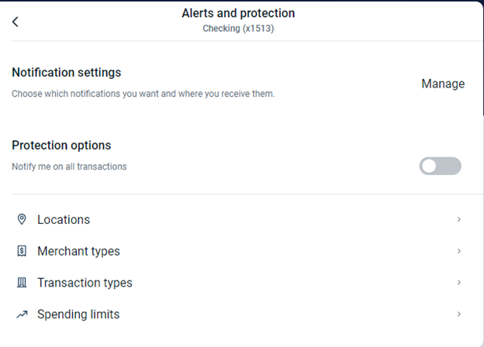The image size is (484, 347).
Task: Click the Spending limits trend icon
Action: 22,314
